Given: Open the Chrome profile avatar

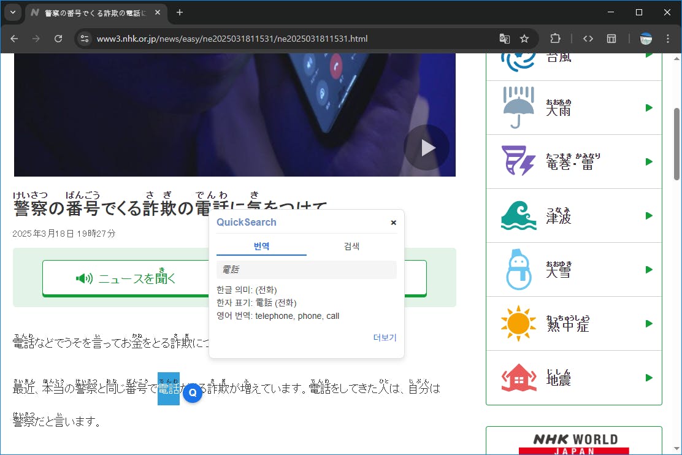Looking at the screenshot, I should tap(646, 39).
